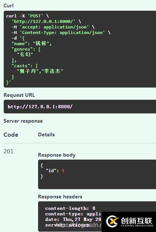Click the Content-Type: application/json header line

coord(61,33)
